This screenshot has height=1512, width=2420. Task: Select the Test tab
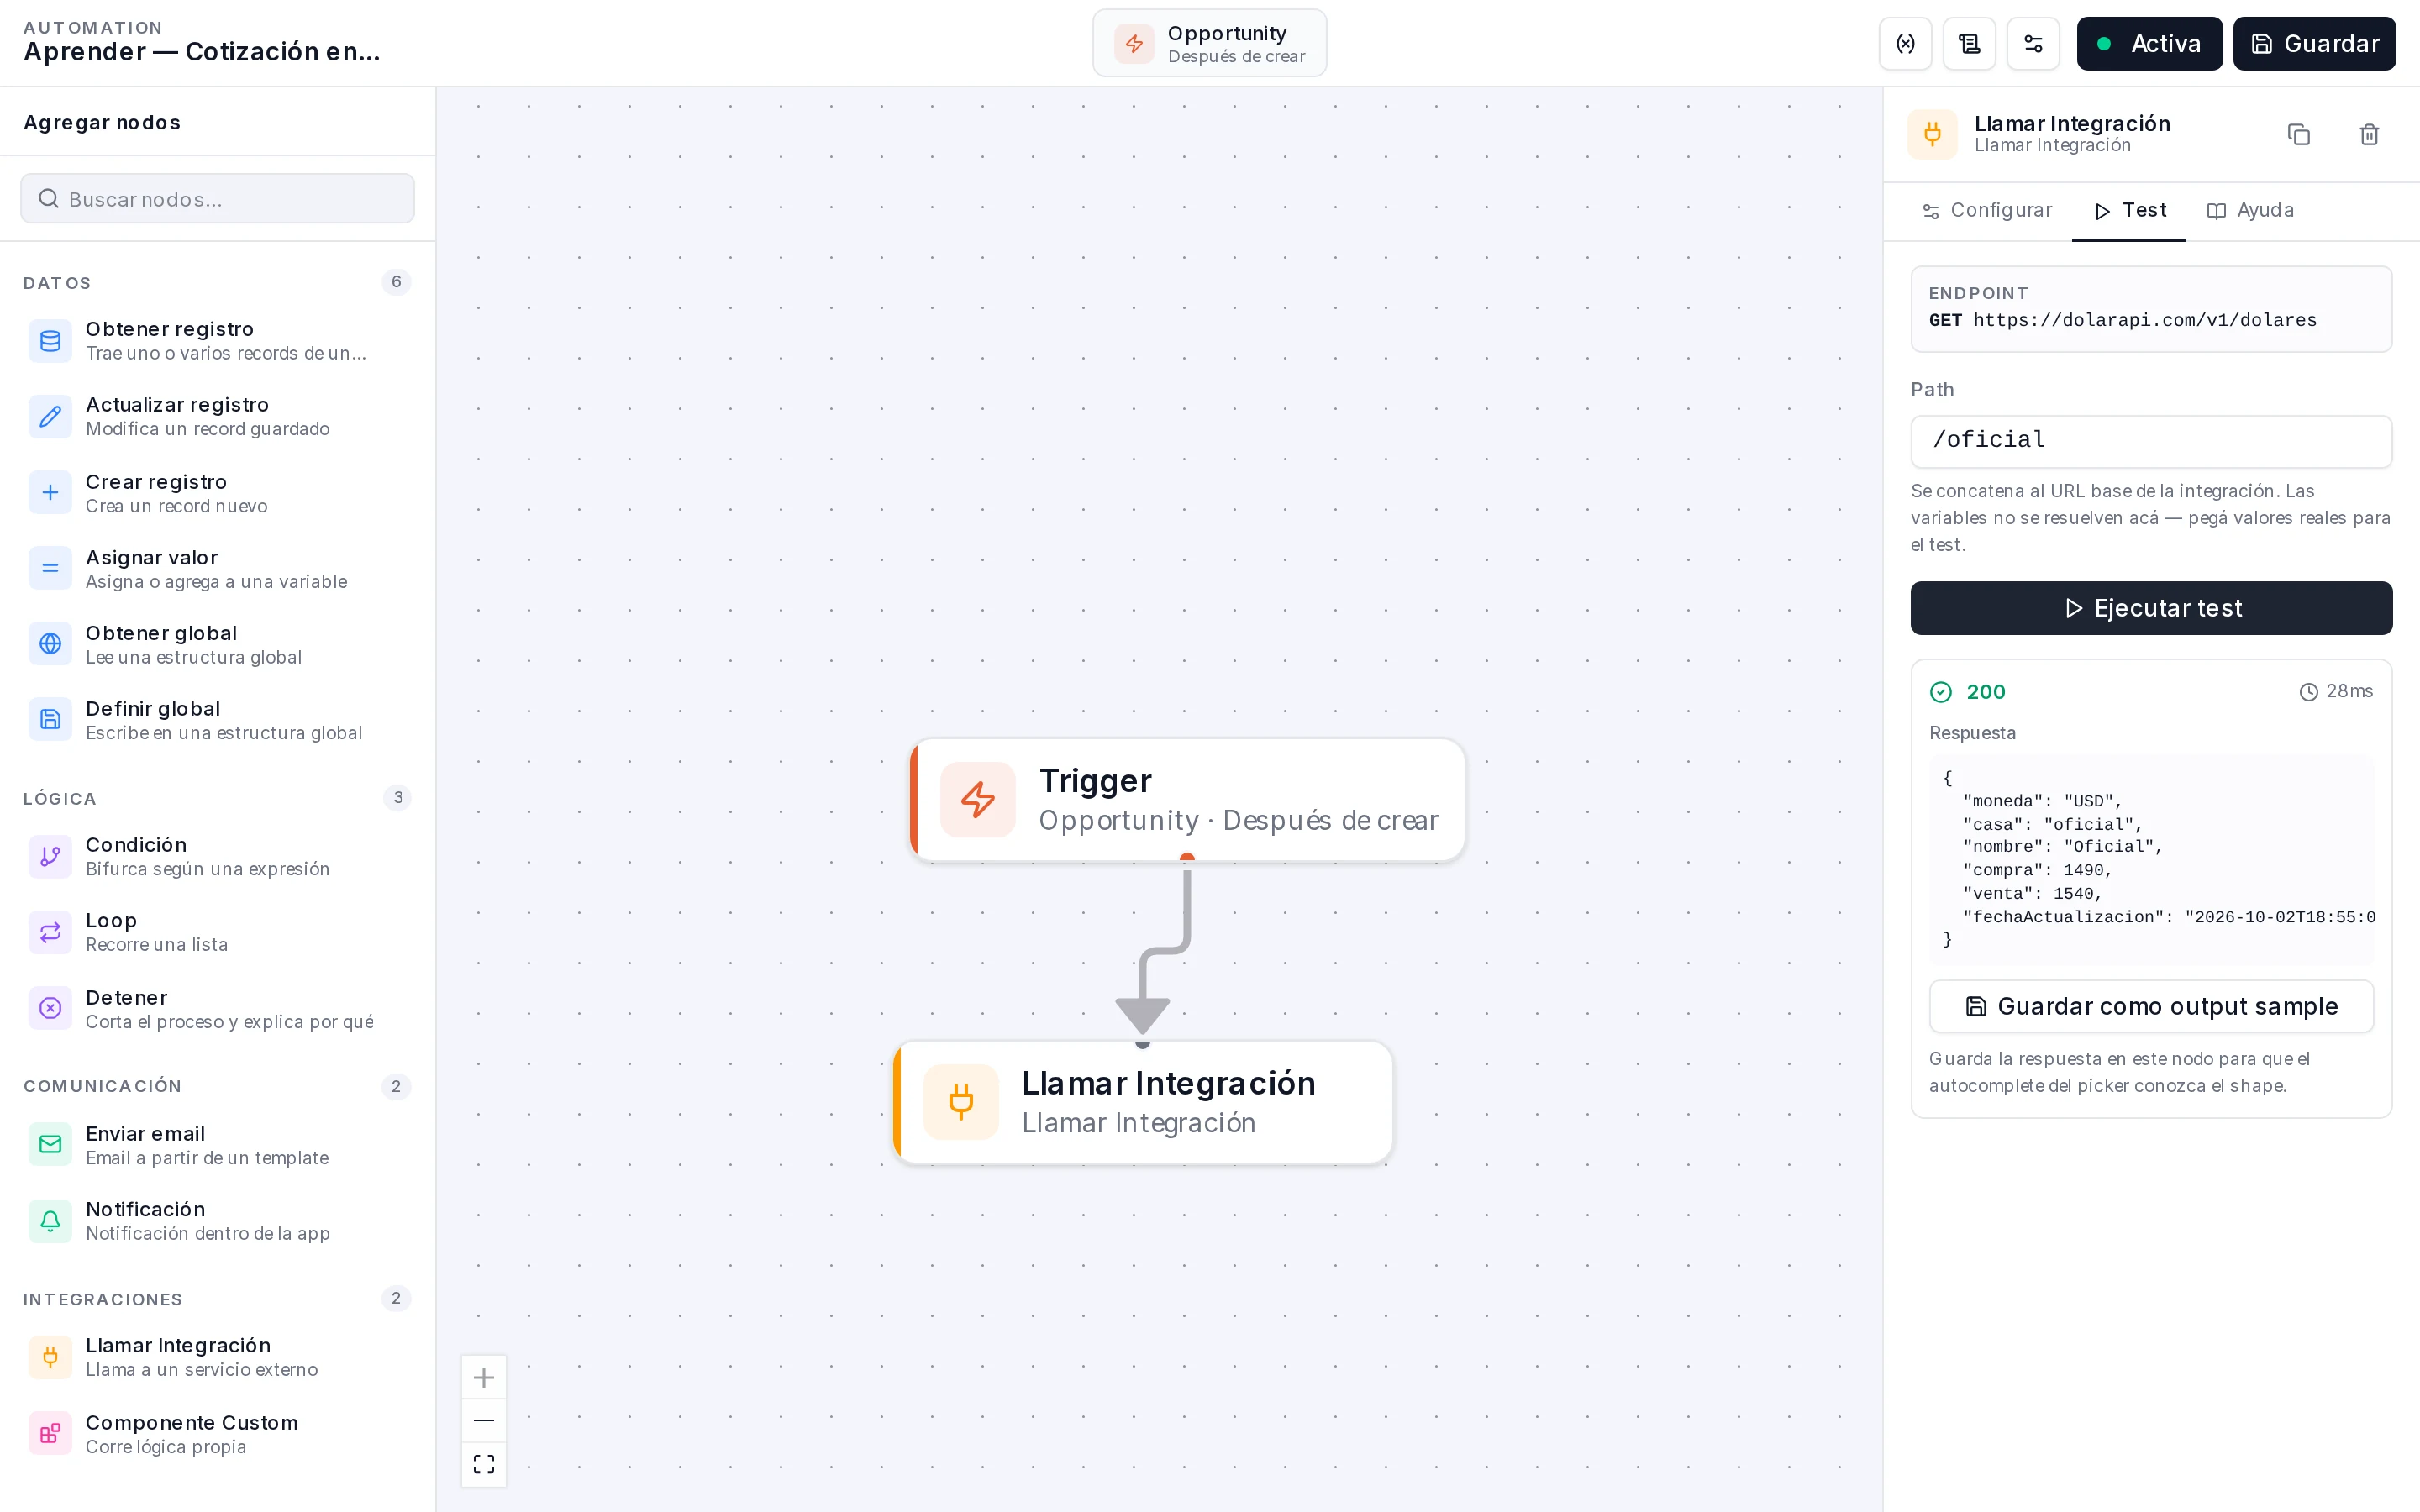pos(2130,210)
